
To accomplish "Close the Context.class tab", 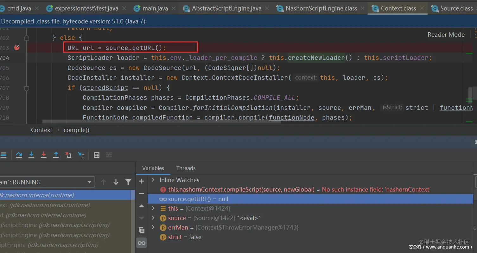I will coord(422,9).
